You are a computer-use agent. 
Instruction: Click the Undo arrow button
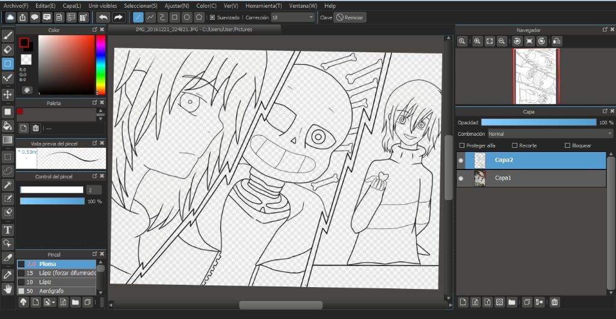[103, 17]
